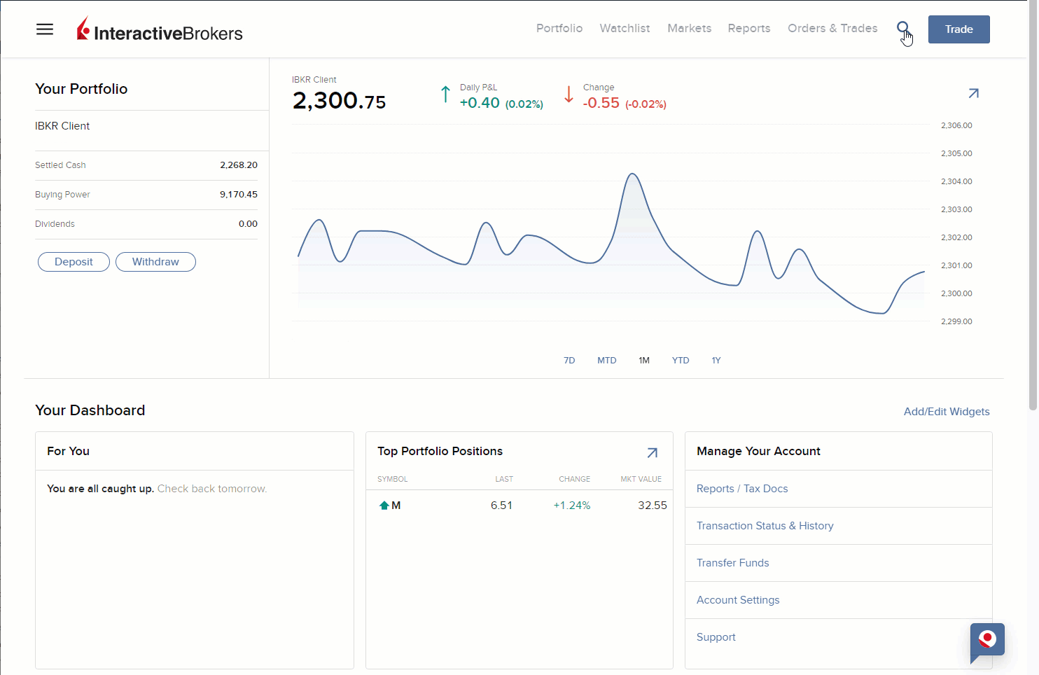The width and height of the screenshot is (1039, 675).
Task: Open the Orders & Trades menu
Action: click(x=832, y=29)
